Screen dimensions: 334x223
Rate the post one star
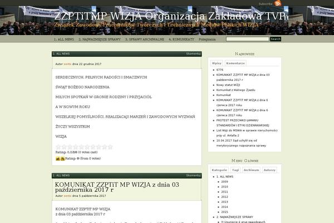tap(58, 147)
